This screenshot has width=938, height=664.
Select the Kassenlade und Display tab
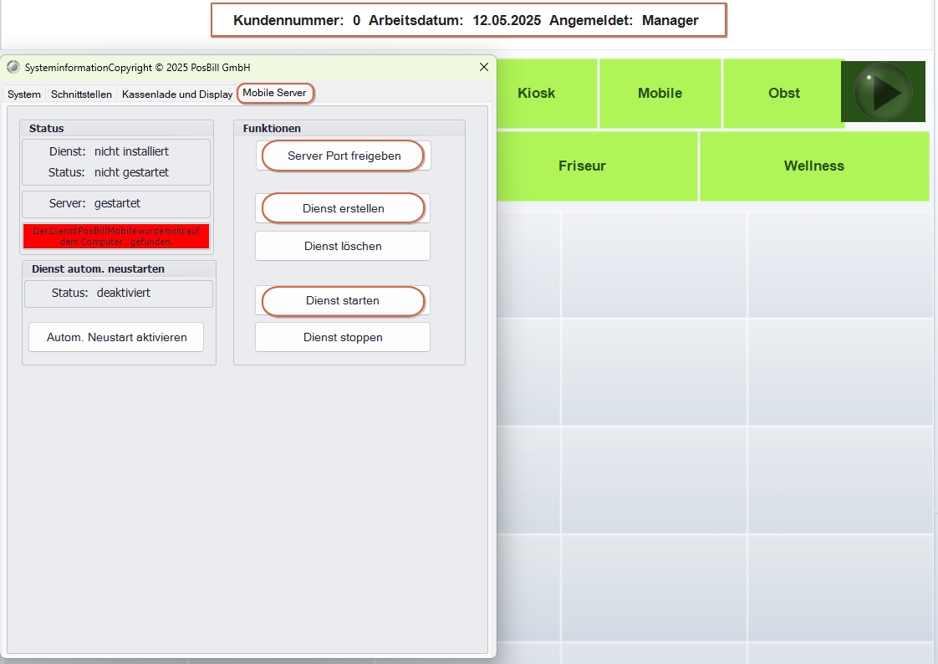[177, 94]
